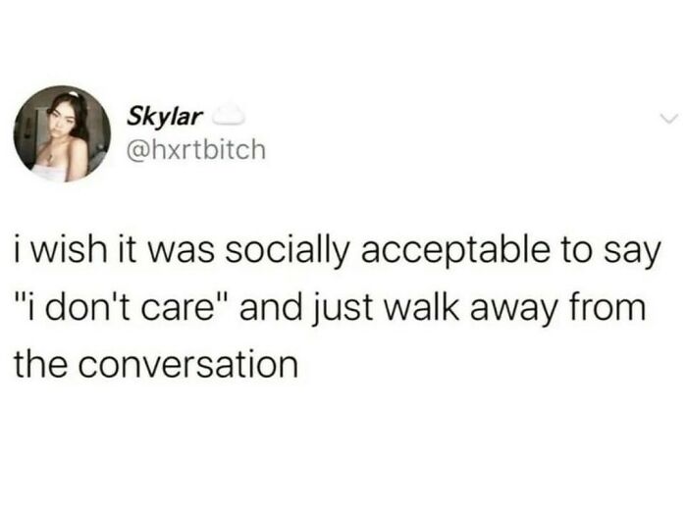Click the word "the" starting third line
The width and height of the screenshot is (687, 515).
(x=43, y=364)
